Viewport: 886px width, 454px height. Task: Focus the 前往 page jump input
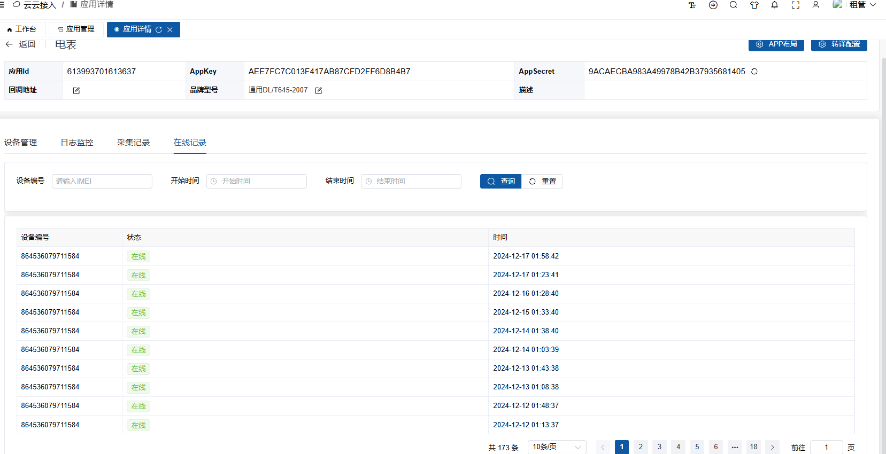(x=827, y=447)
